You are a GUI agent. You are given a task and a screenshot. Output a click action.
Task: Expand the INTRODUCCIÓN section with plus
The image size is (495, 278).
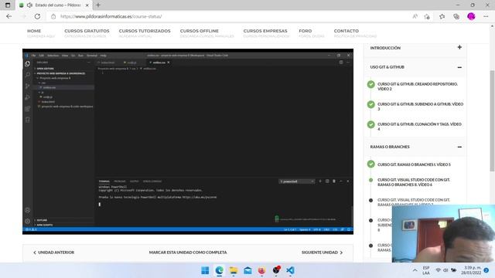click(x=459, y=47)
